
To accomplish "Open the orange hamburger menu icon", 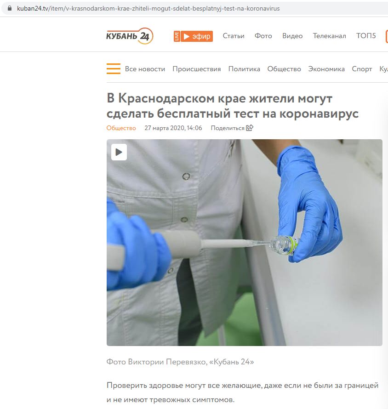I will point(114,68).
